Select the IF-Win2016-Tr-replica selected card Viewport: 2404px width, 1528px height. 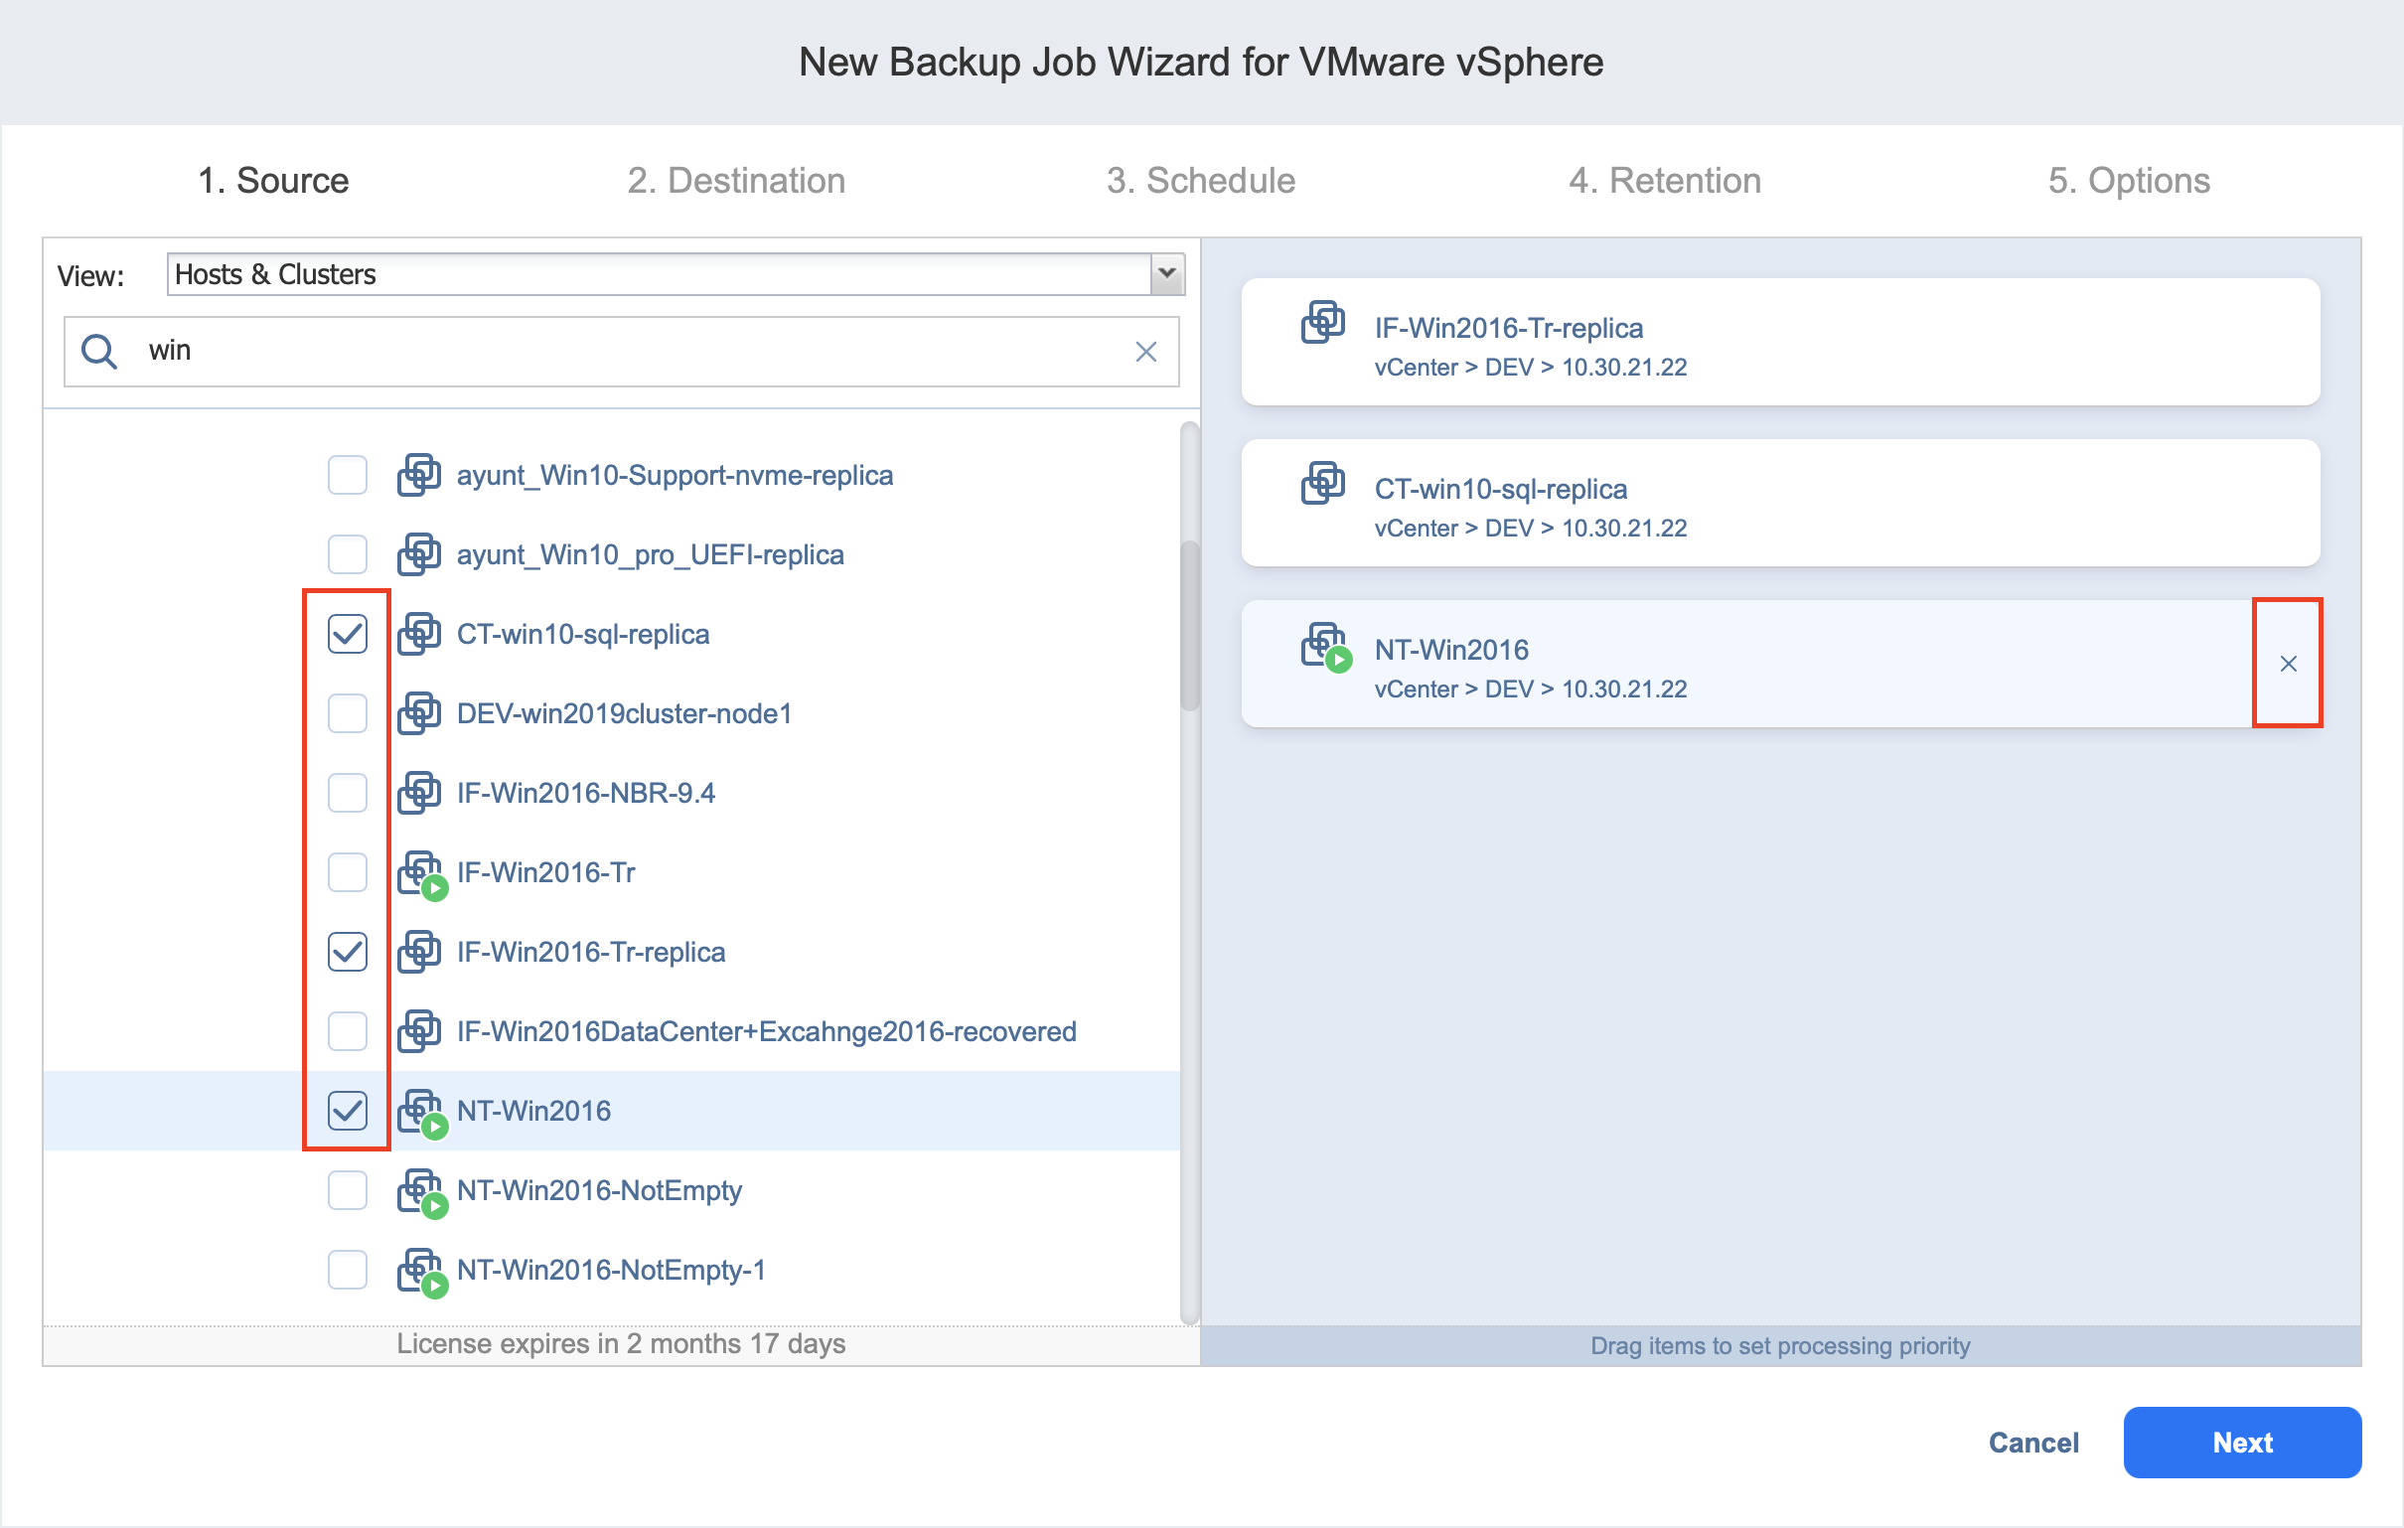1780,342
